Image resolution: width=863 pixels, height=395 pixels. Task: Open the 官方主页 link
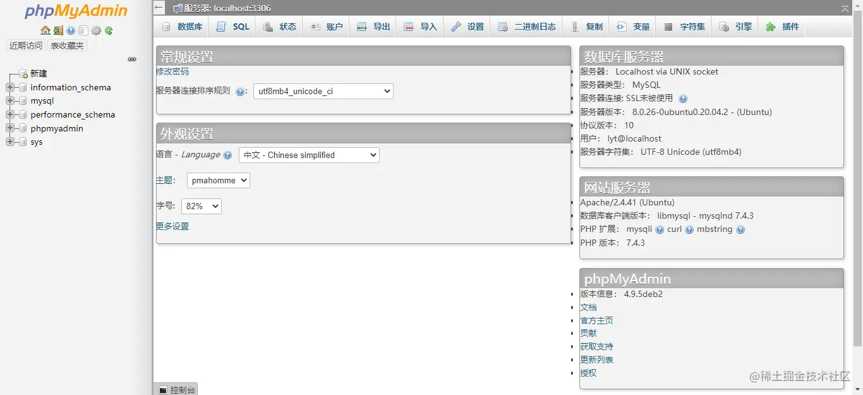tap(597, 320)
